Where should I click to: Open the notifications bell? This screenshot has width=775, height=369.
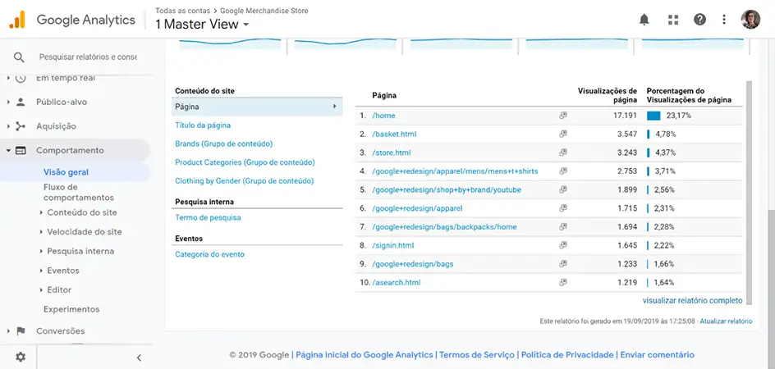(x=644, y=19)
